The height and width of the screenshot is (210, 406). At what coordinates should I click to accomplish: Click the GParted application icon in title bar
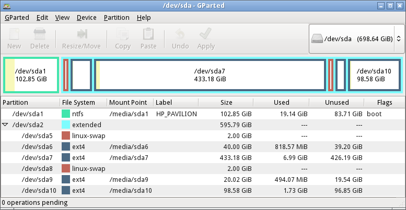tap(6, 6)
